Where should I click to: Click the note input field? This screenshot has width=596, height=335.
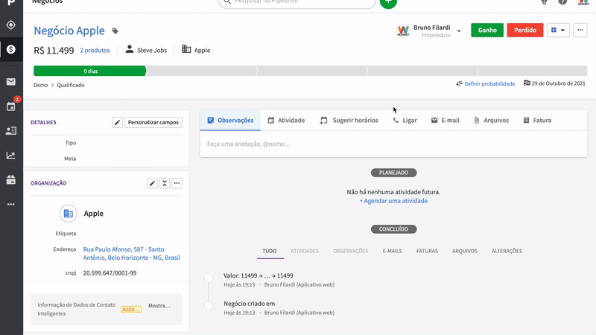(x=393, y=144)
